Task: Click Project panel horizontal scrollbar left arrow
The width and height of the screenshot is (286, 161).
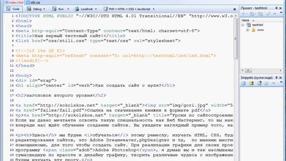Action: click(242, 70)
